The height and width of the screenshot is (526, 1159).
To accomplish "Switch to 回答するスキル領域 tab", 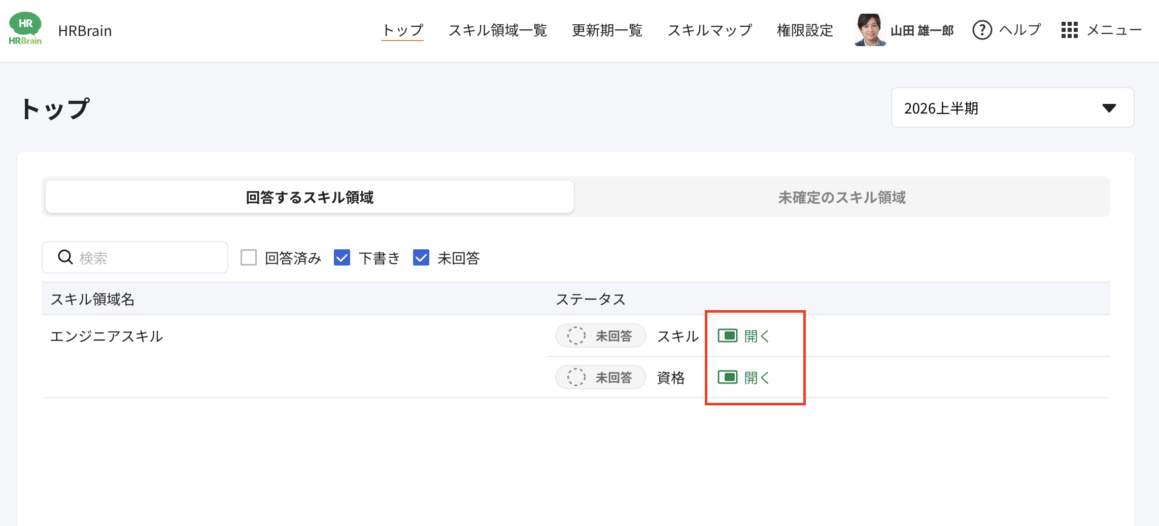I will click(310, 197).
